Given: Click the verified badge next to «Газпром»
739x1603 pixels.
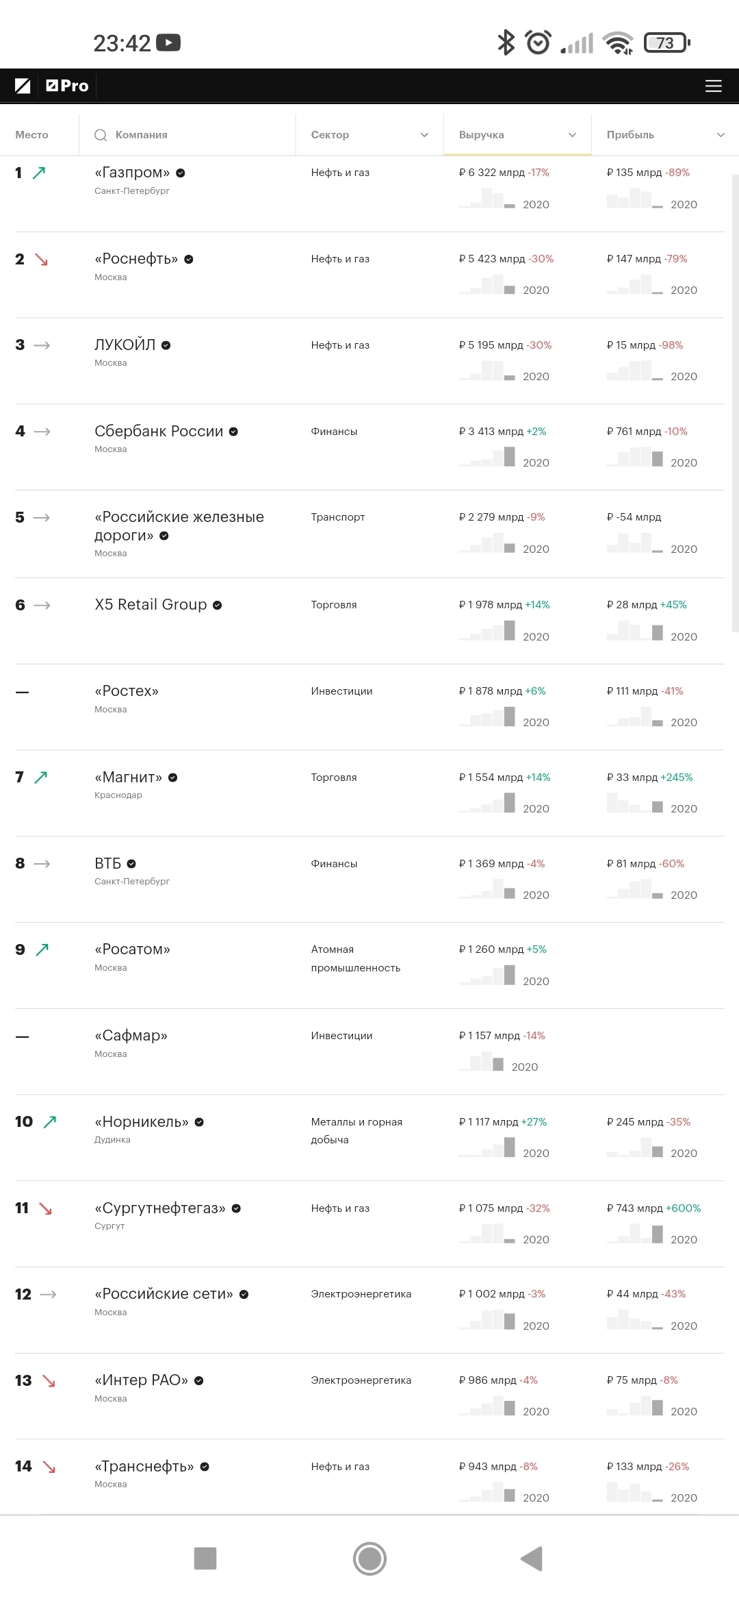Looking at the screenshot, I should point(181,173).
